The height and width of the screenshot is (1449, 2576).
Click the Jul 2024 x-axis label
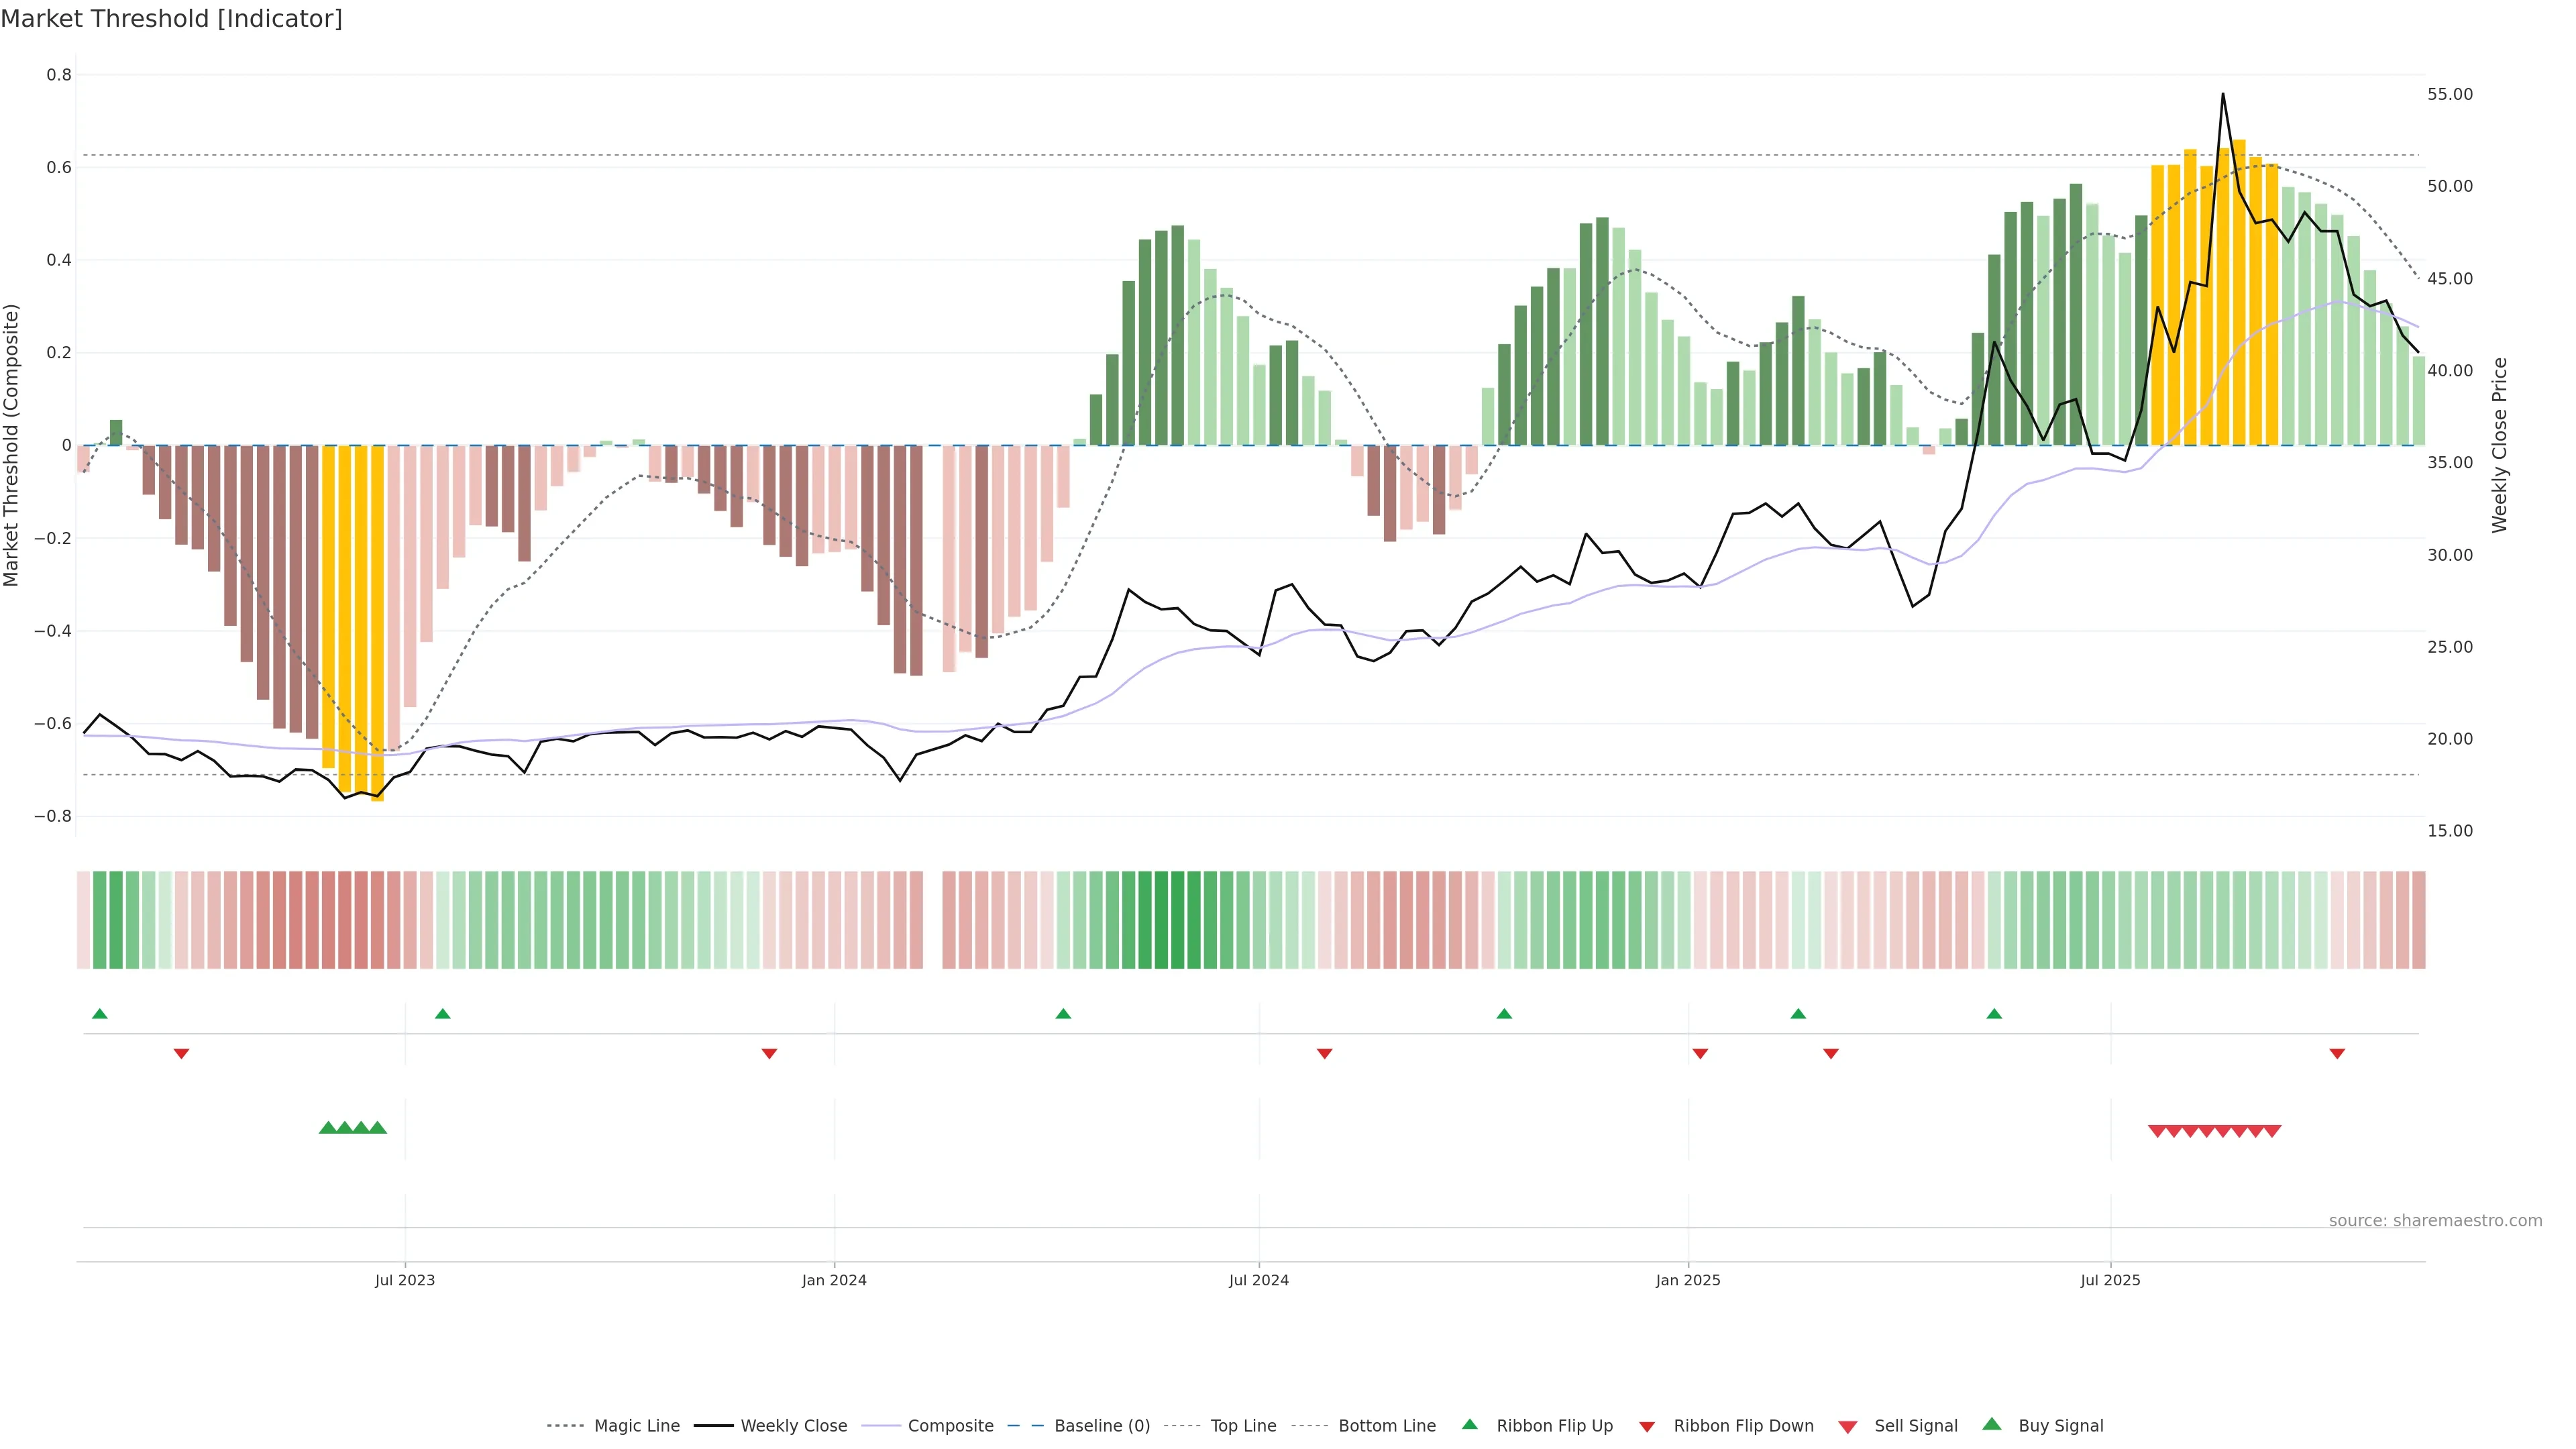coord(1258,1280)
